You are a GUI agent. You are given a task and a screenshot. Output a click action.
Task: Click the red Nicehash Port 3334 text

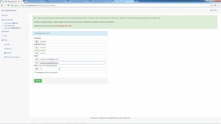65,26
